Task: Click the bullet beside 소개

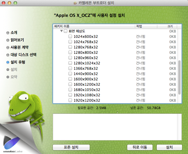Action: coord(8,33)
